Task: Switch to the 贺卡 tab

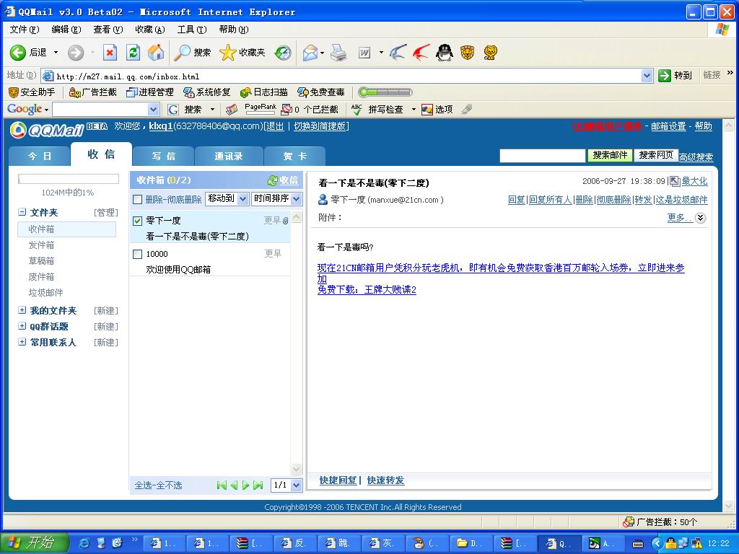Action: (x=295, y=156)
